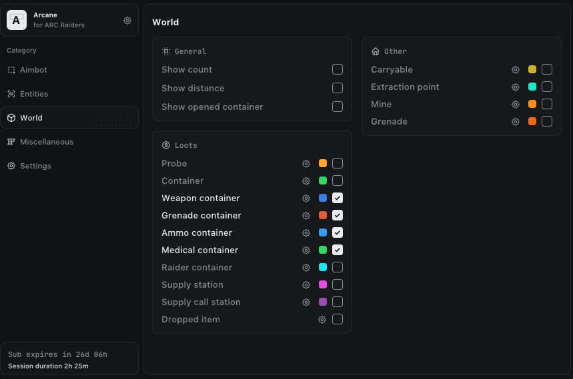Open Raider container settings gear

[306, 268]
